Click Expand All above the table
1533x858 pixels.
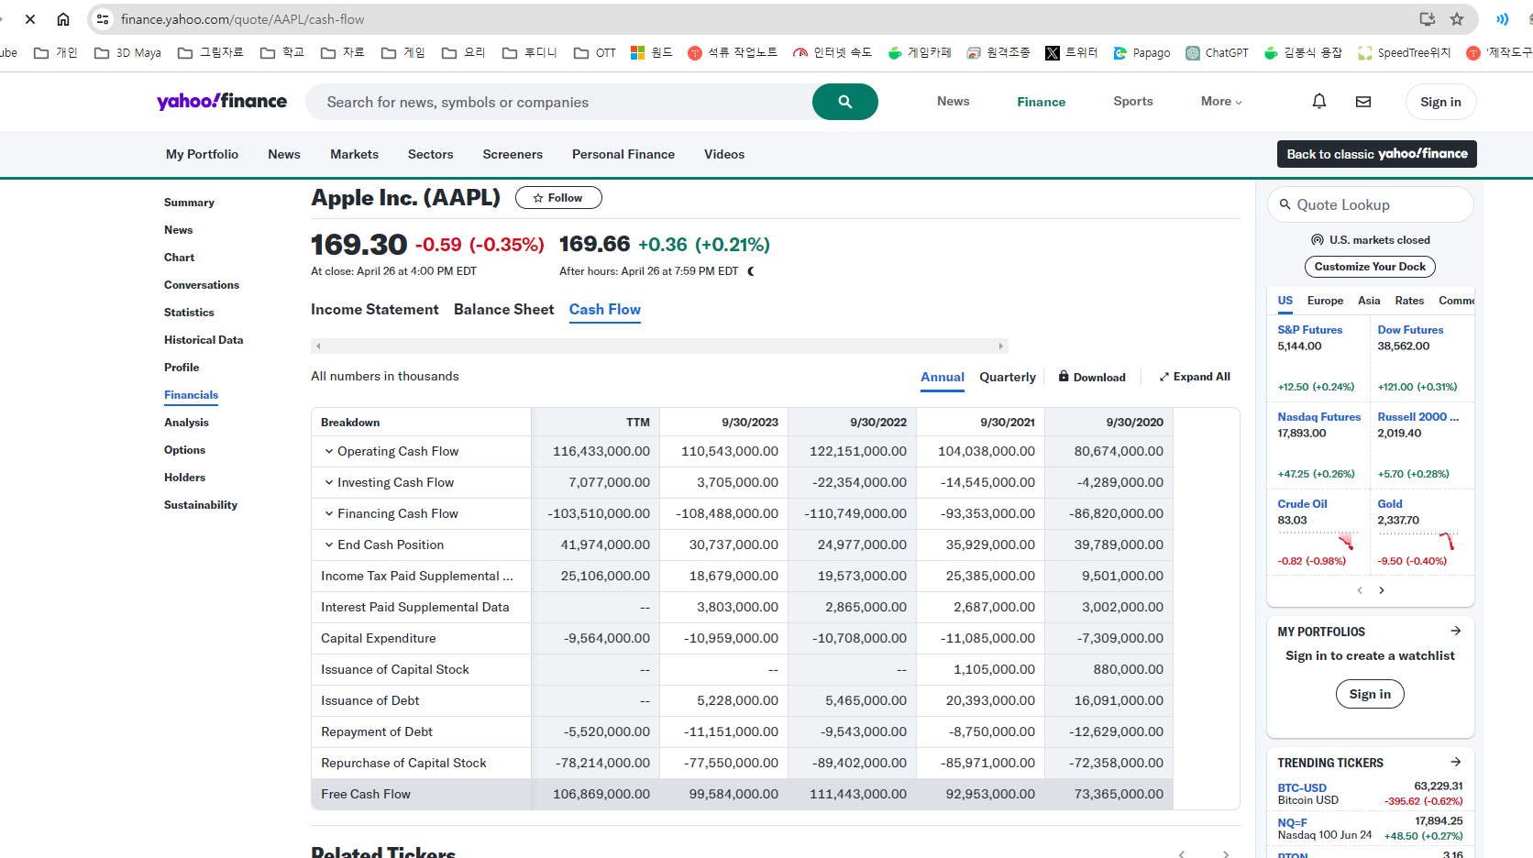1195,377
